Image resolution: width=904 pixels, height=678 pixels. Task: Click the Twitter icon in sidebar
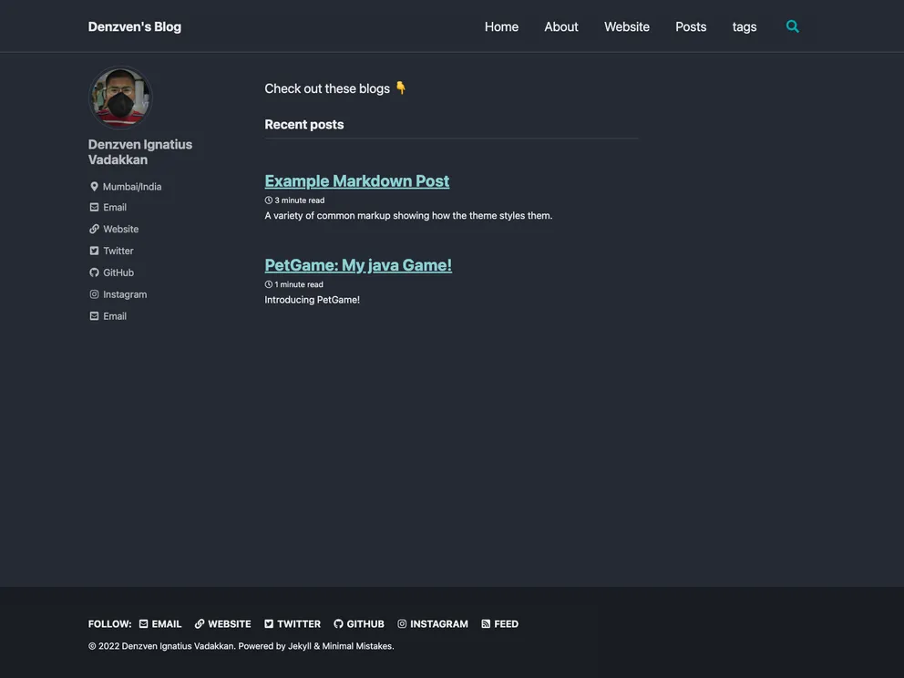pos(94,251)
